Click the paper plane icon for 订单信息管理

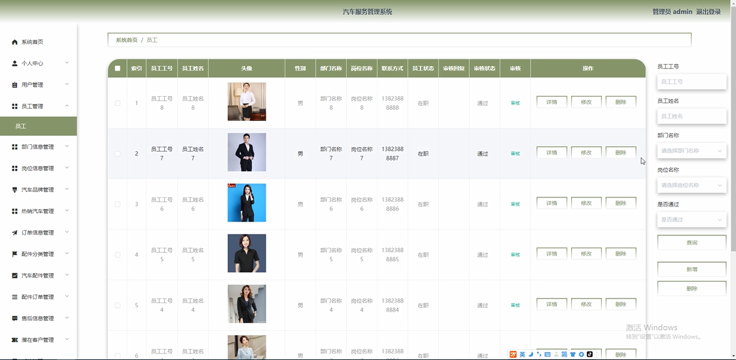(15, 233)
